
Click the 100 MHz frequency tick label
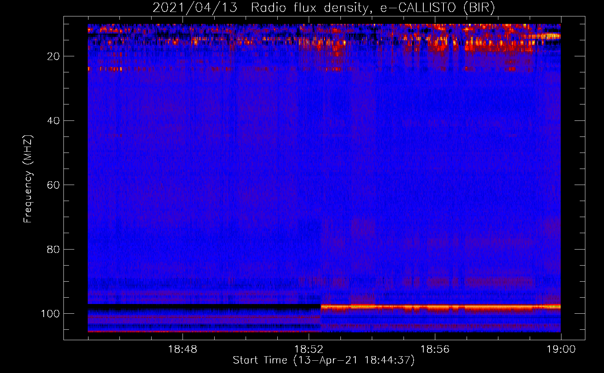pos(50,314)
